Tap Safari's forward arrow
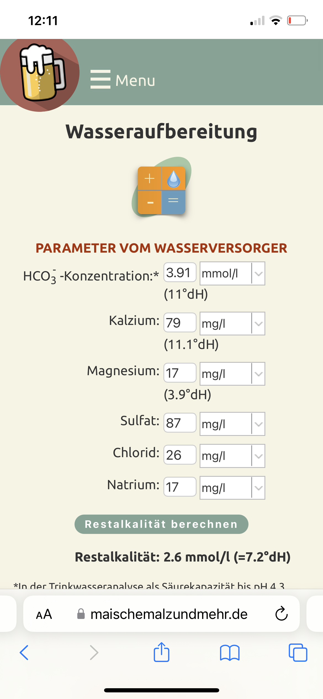This screenshot has width=323, height=699. click(94, 653)
